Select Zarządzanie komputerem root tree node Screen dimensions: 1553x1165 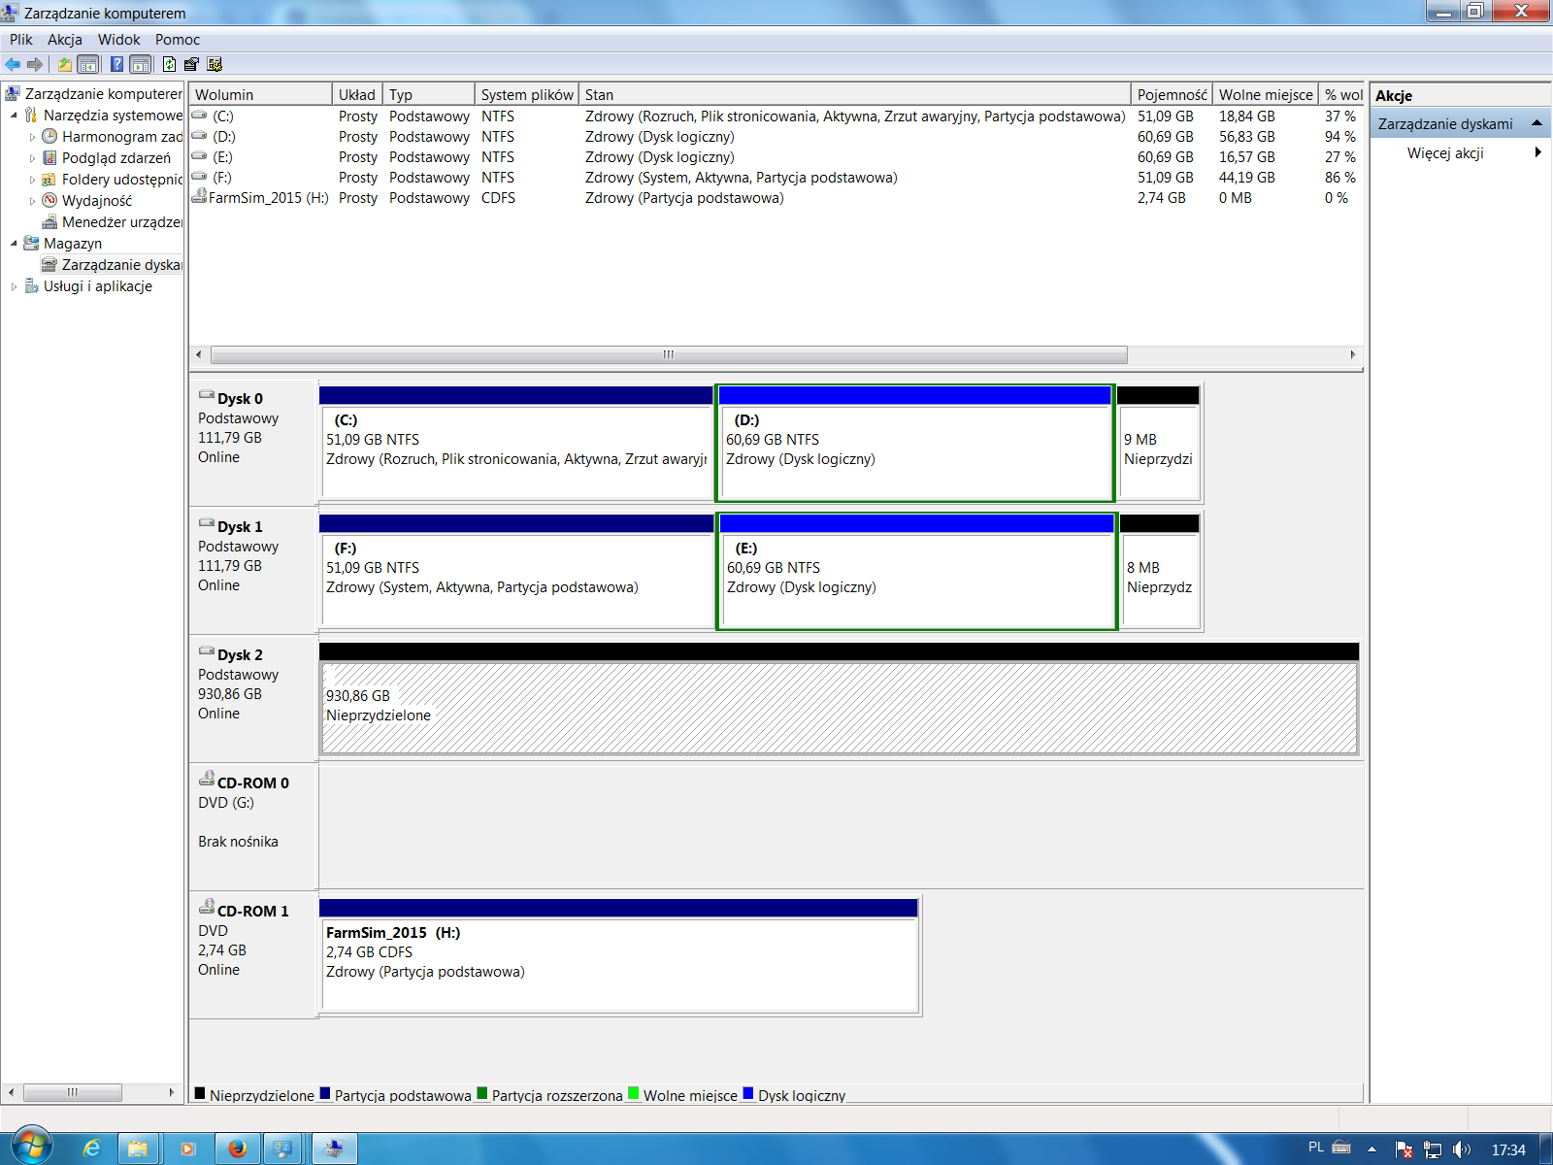[103, 94]
